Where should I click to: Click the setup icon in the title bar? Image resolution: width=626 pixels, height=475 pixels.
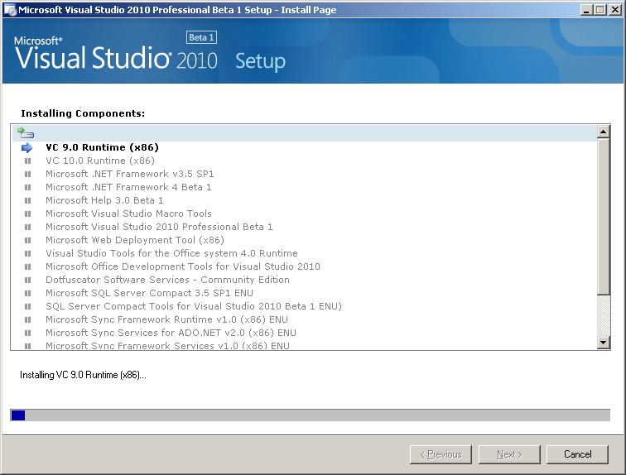coord(10,10)
